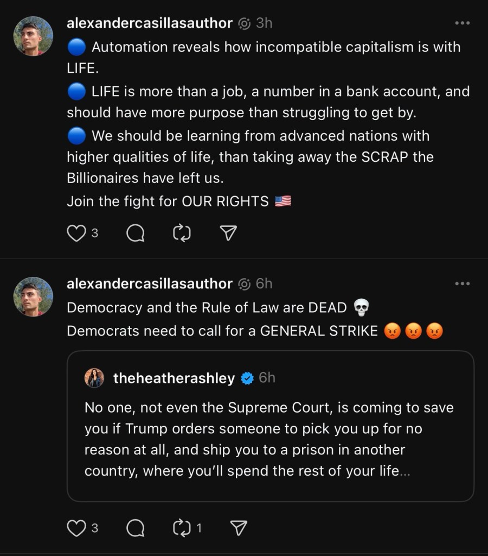The width and height of the screenshot is (488, 556).
Task: Open alexandercasillasauthor username on first post
Action: (149, 23)
